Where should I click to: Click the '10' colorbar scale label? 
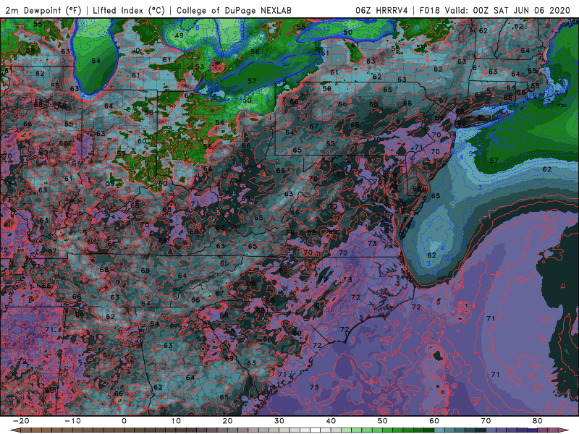176,421
